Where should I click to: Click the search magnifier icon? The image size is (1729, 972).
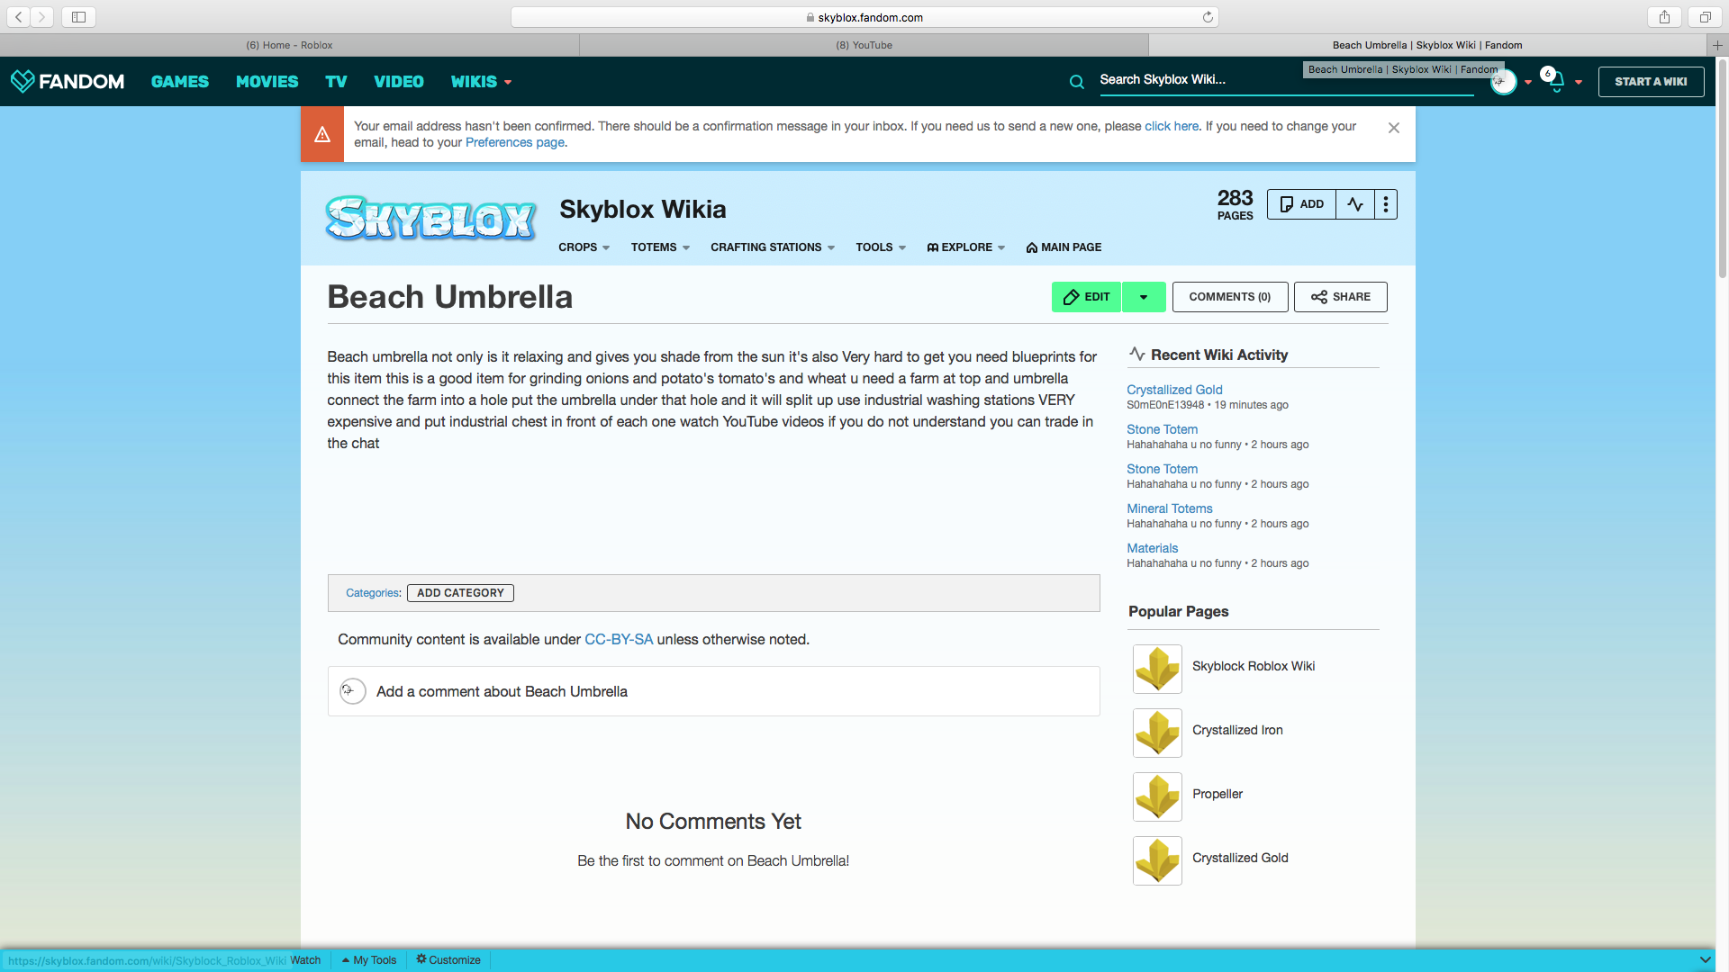(x=1076, y=82)
